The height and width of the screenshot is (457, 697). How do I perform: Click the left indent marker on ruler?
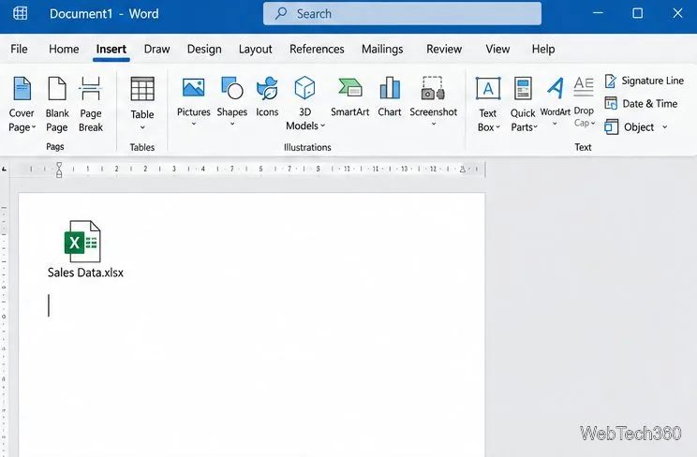59,170
